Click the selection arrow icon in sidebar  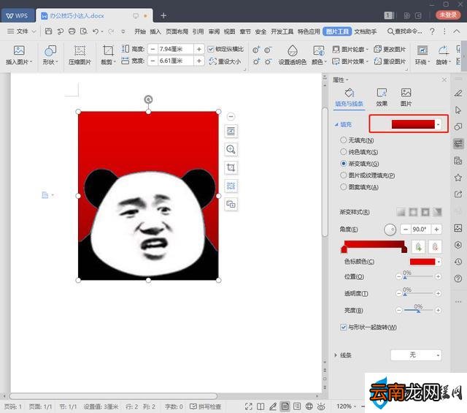458,110
